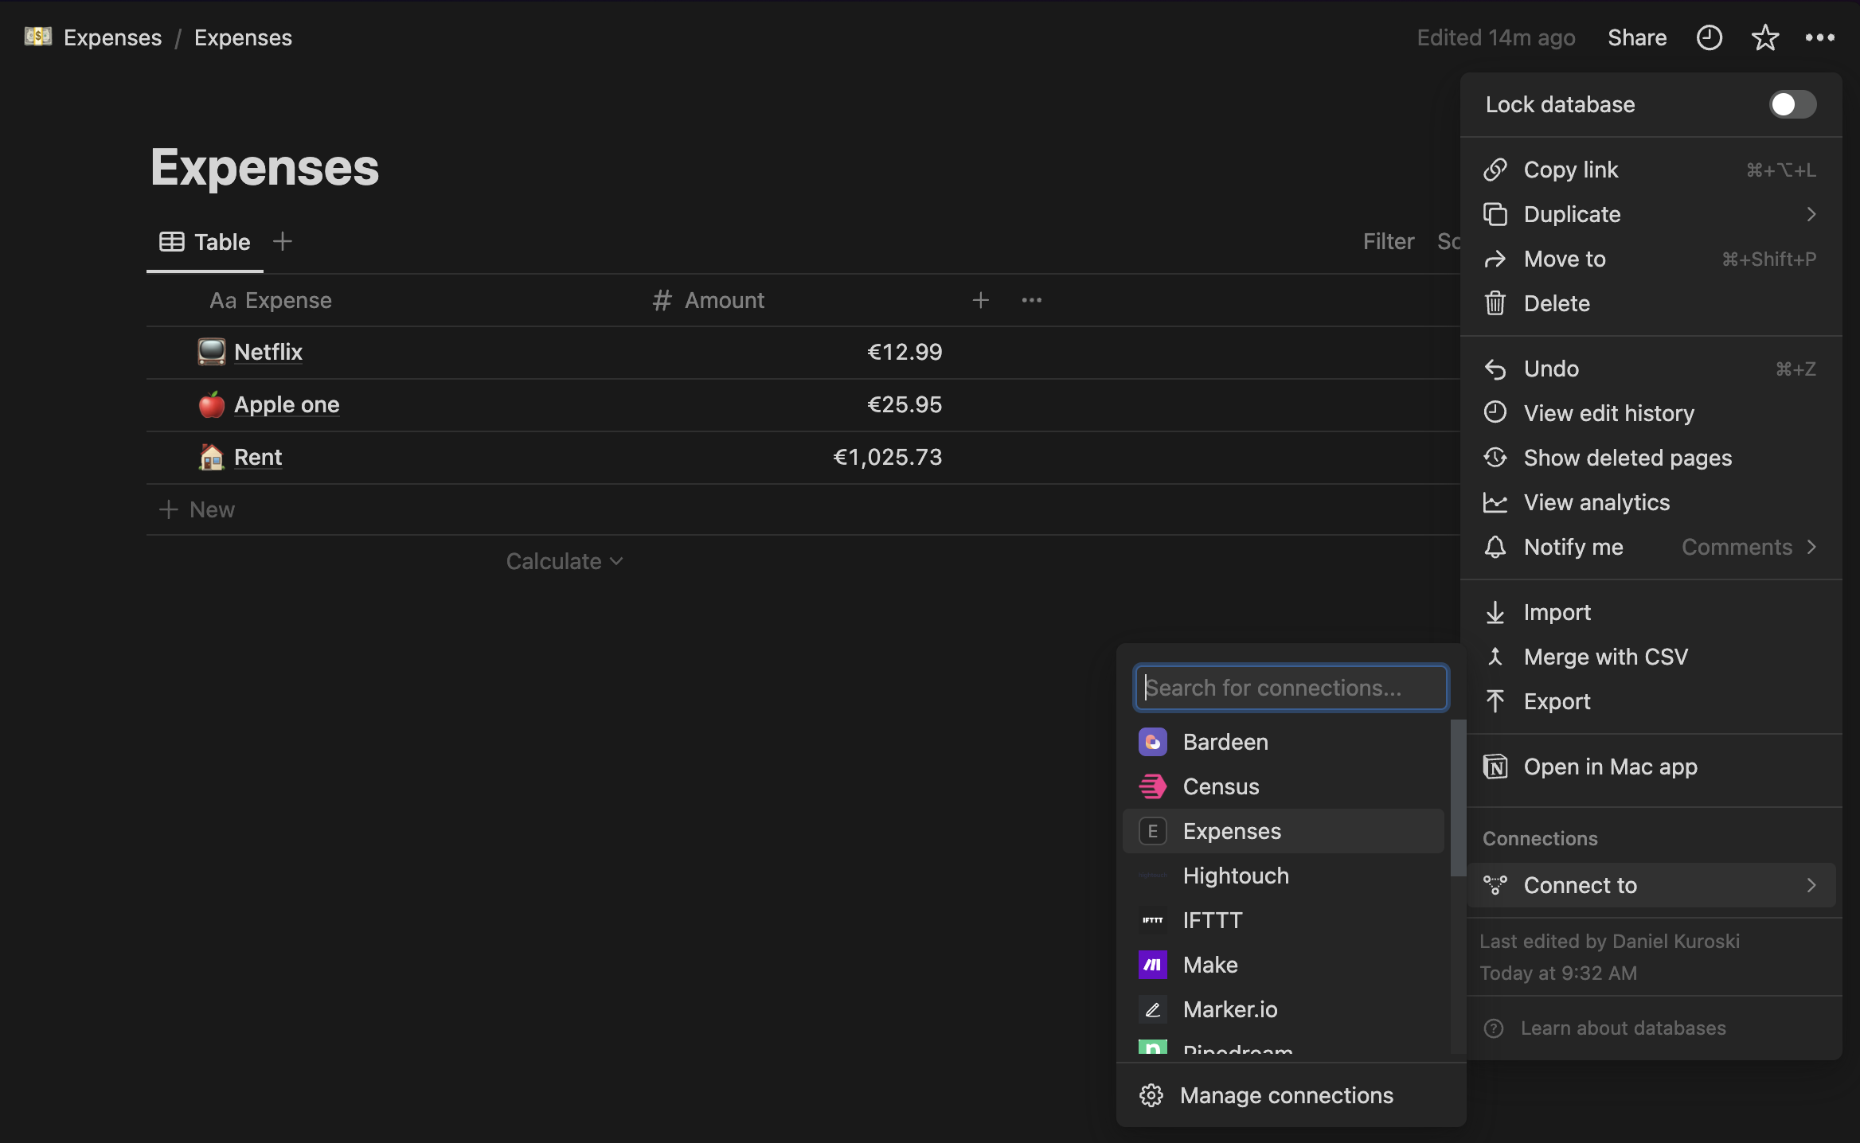Viewport: 1860px width, 1143px height.
Task: Add a new property via the plus icon
Action: tap(982, 300)
